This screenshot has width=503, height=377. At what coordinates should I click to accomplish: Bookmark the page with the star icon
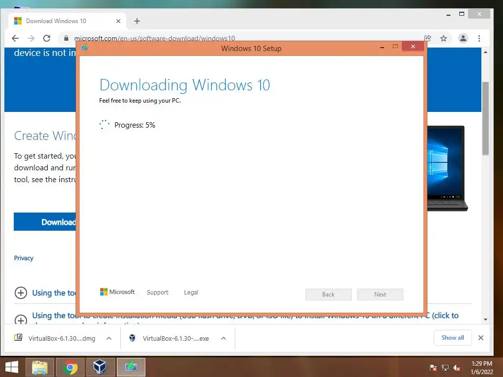pyautogui.click(x=444, y=38)
